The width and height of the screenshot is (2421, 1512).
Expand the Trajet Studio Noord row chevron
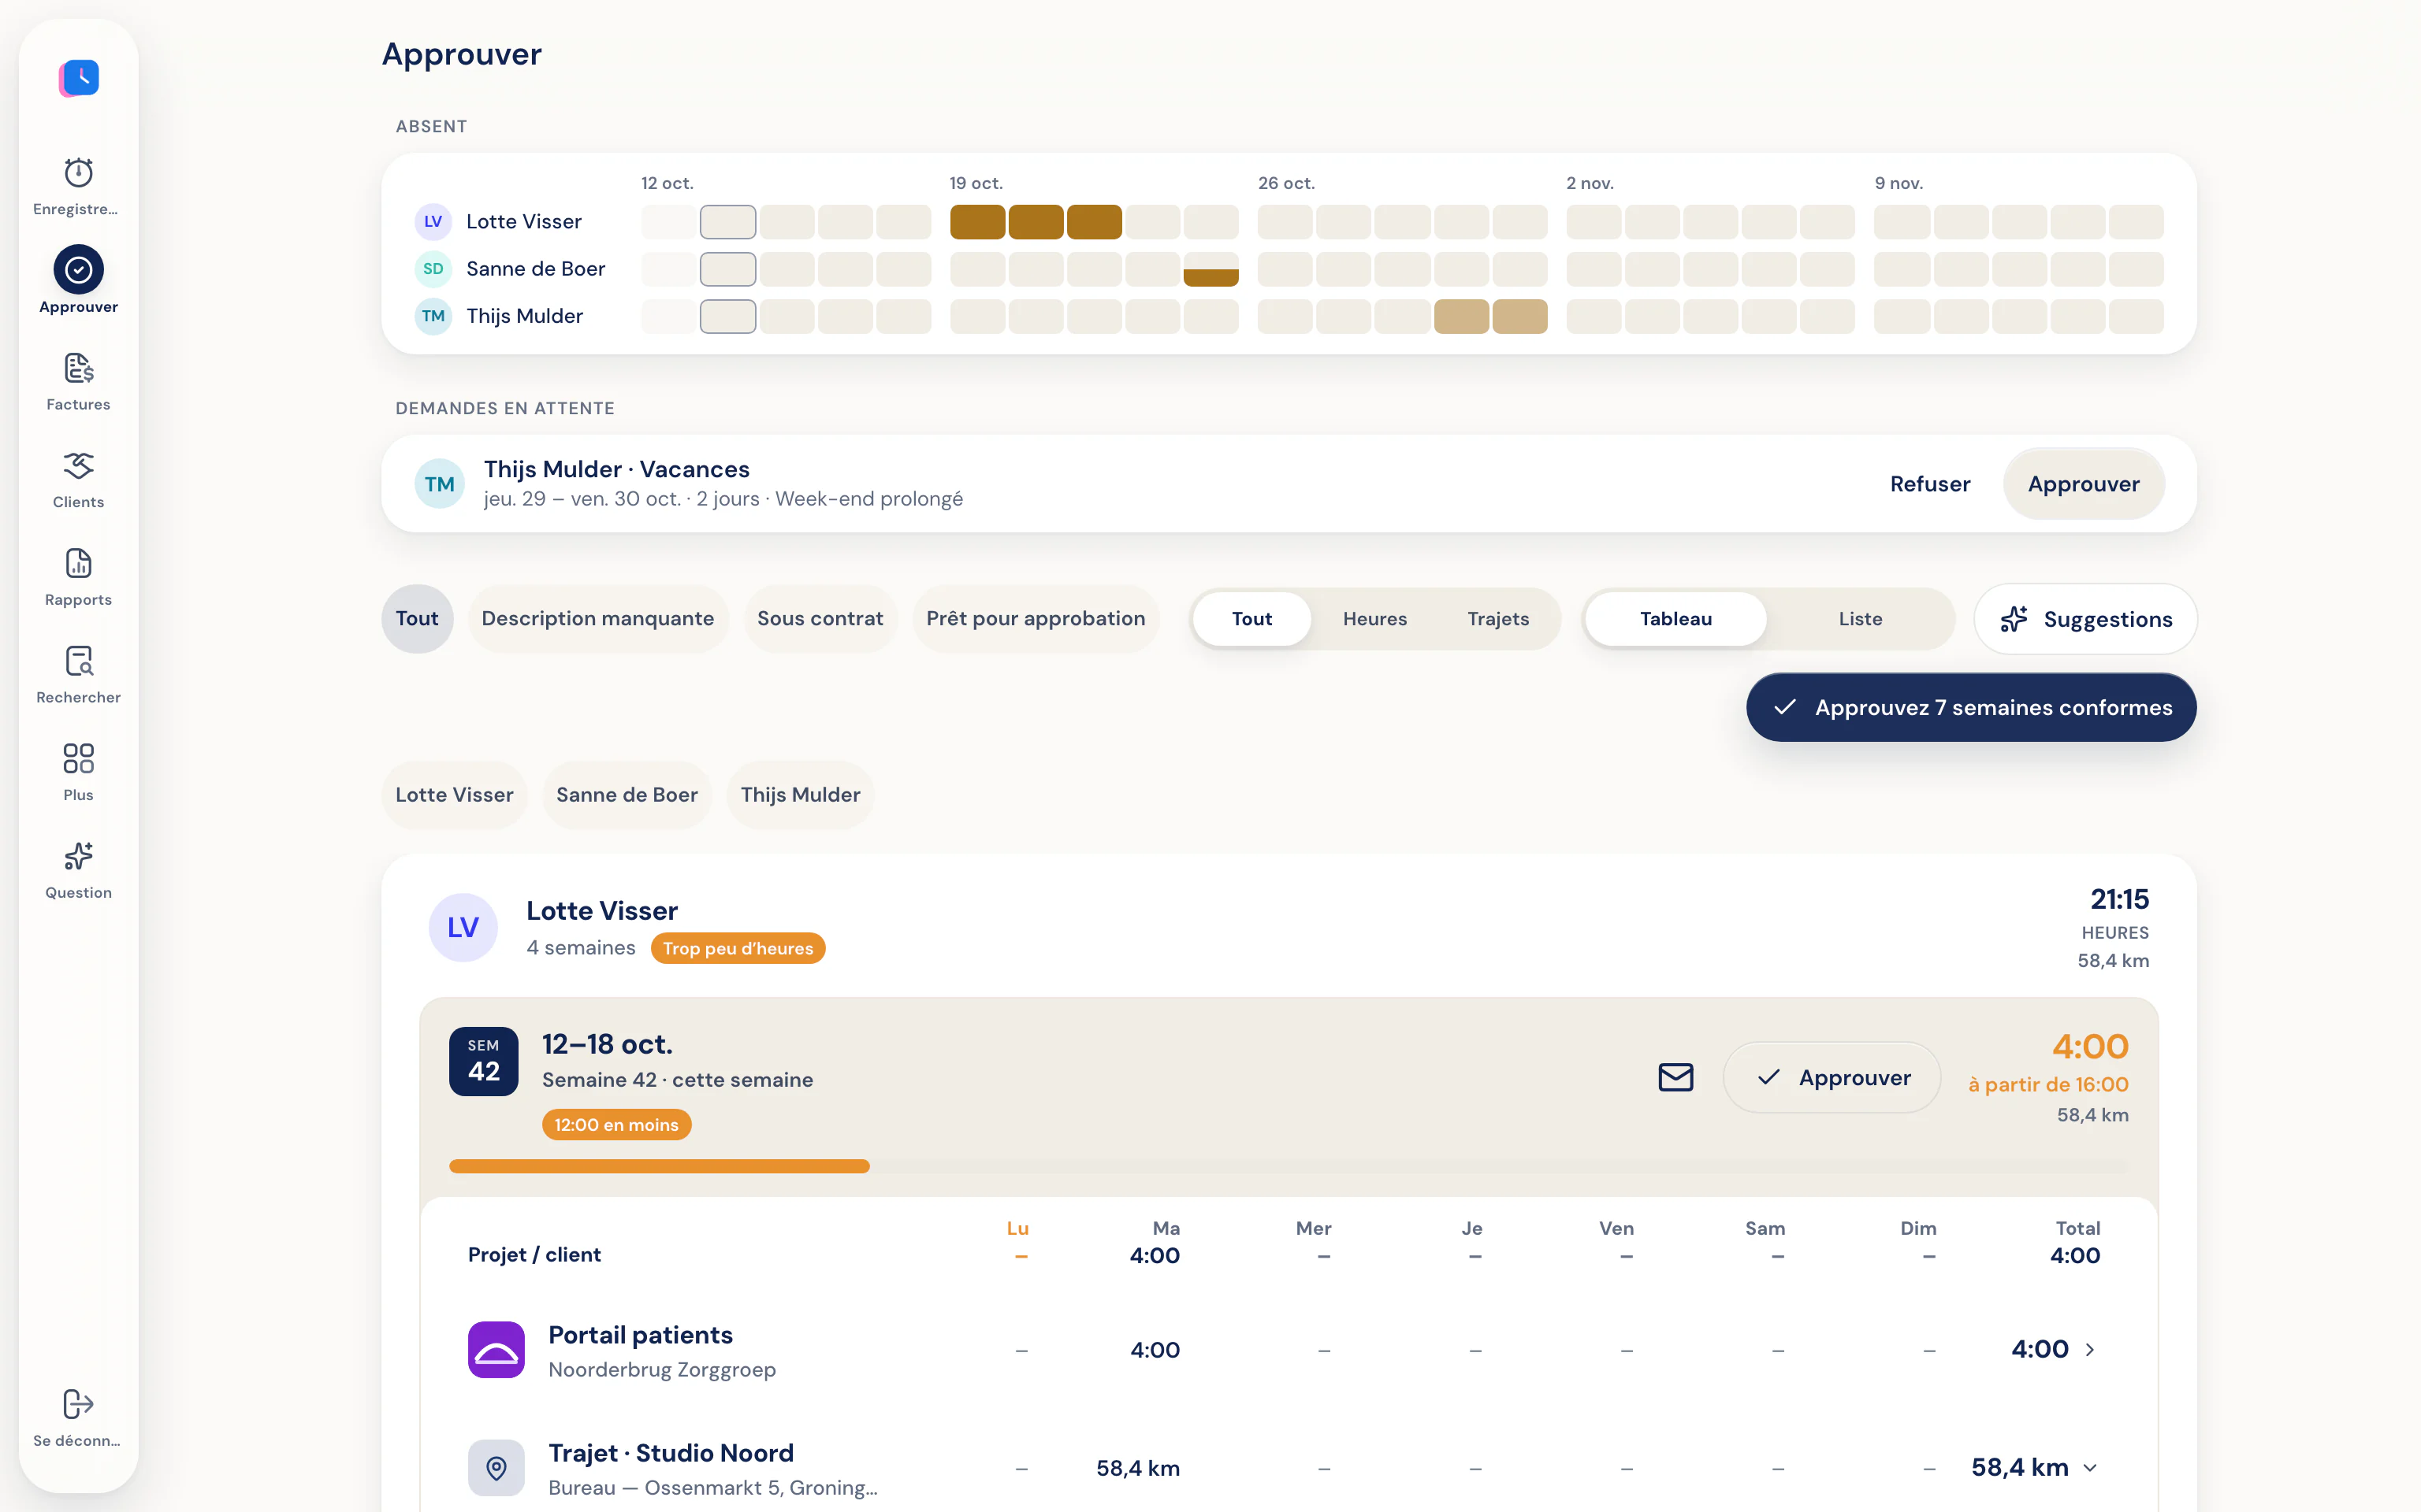pyautogui.click(x=2090, y=1468)
